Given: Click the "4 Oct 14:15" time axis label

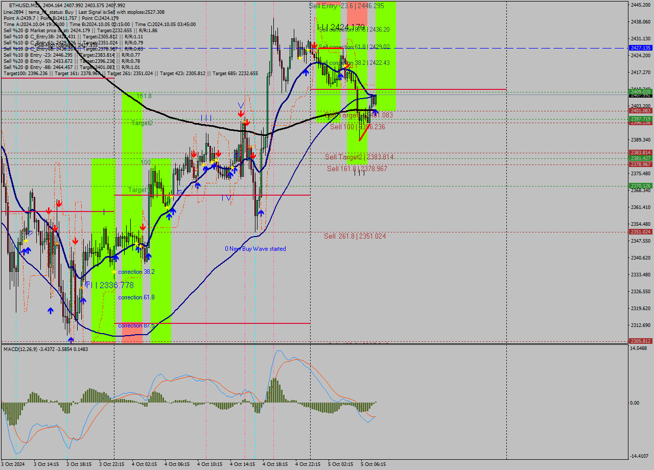Looking at the screenshot, I should [x=242, y=464].
